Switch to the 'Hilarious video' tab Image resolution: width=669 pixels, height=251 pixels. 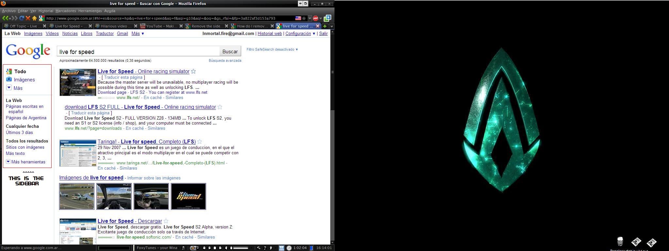tap(116, 26)
